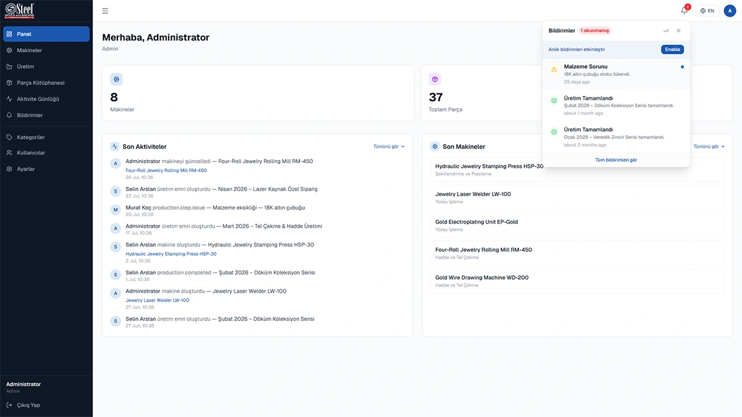The height and width of the screenshot is (417, 742).
Task: Open Parça Kütüphanesi in the sidebar
Action: pos(46,83)
